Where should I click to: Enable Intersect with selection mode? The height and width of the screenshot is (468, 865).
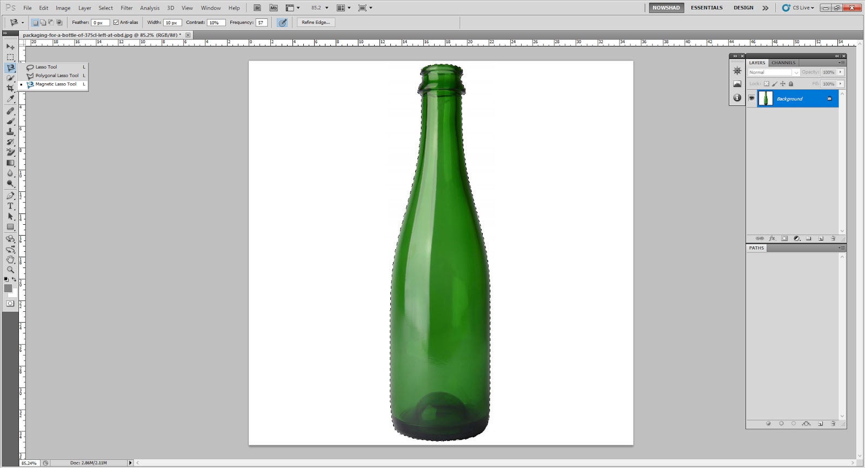pos(59,22)
